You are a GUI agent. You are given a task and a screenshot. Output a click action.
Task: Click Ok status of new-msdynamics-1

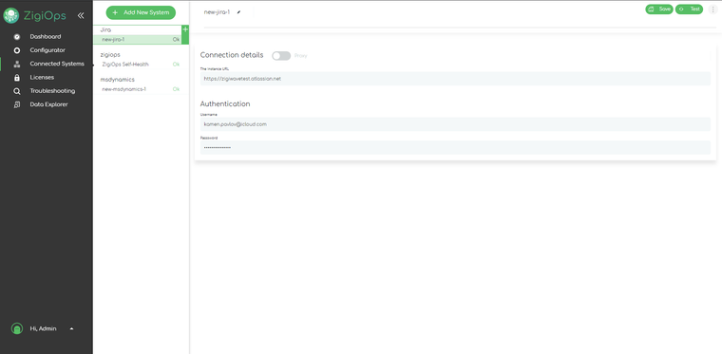click(x=176, y=89)
